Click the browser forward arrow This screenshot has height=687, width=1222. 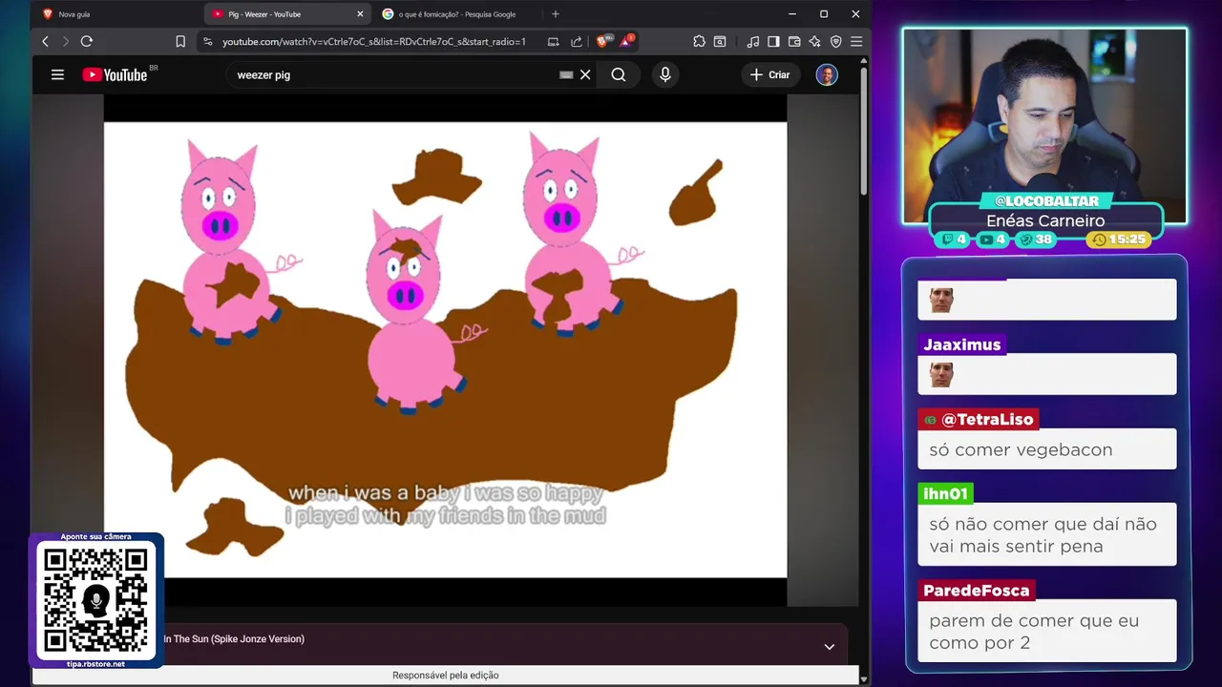tap(65, 42)
